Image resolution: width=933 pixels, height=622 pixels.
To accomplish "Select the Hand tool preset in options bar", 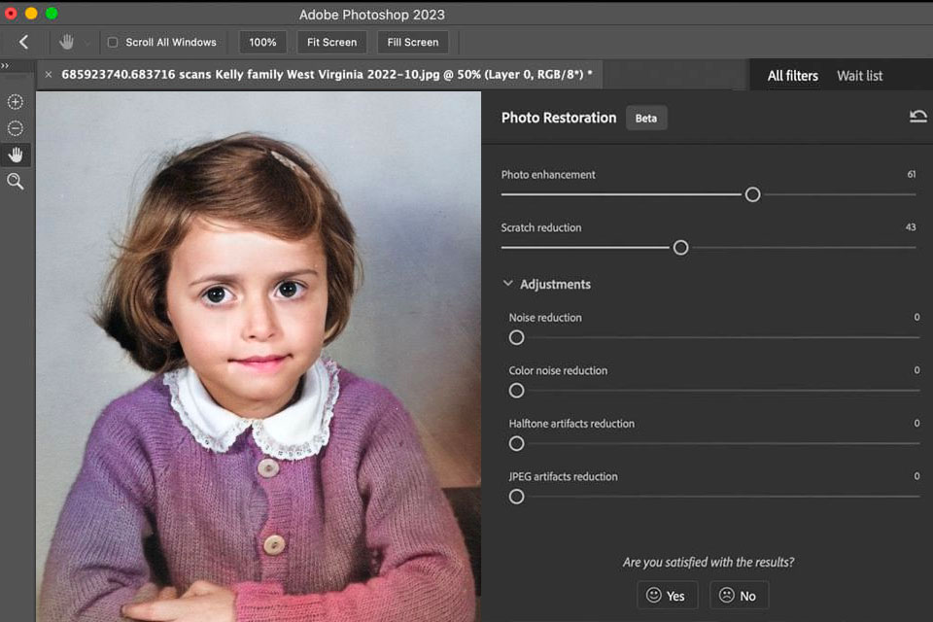I will coord(67,42).
